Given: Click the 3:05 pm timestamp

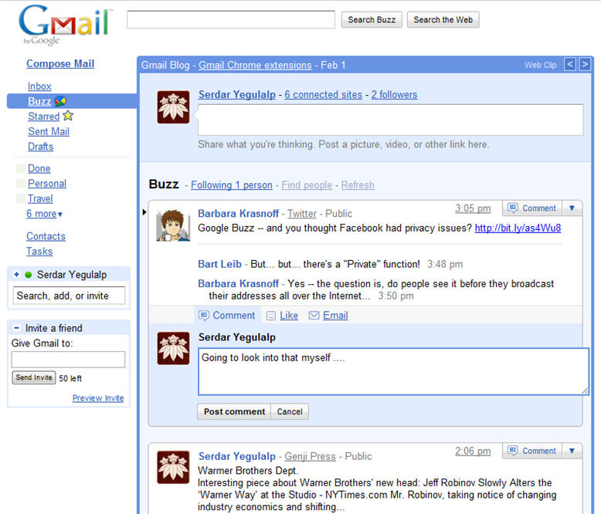Looking at the screenshot, I should click(473, 208).
